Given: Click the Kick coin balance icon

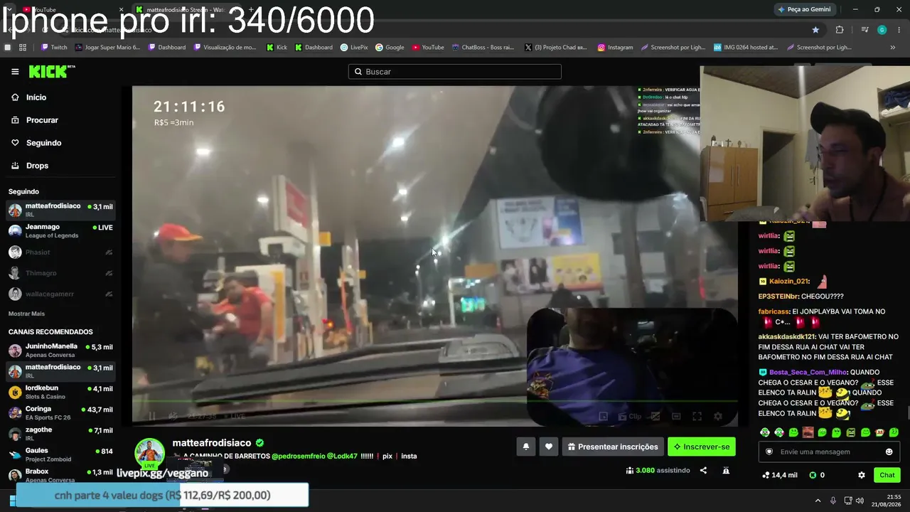Looking at the screenshot, I should pyautogui.click(x=813, y=475).
